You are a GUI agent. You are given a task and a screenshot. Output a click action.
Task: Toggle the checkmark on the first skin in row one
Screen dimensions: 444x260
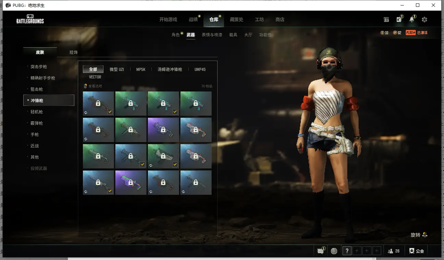click(110, 112)
